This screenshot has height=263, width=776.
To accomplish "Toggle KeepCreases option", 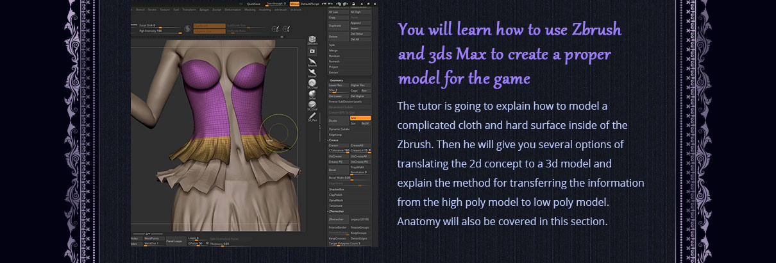I will tap(339, 238).
